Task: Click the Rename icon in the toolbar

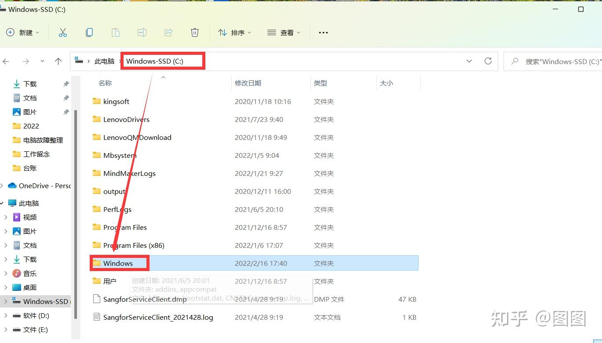Action: point(142,32)
